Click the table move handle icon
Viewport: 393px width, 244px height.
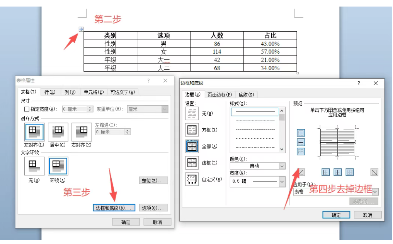(x=81, y=29)
